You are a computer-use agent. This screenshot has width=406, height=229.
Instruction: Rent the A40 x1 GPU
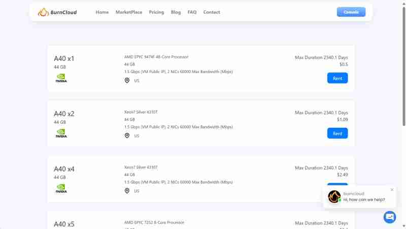tap(337, 78)
